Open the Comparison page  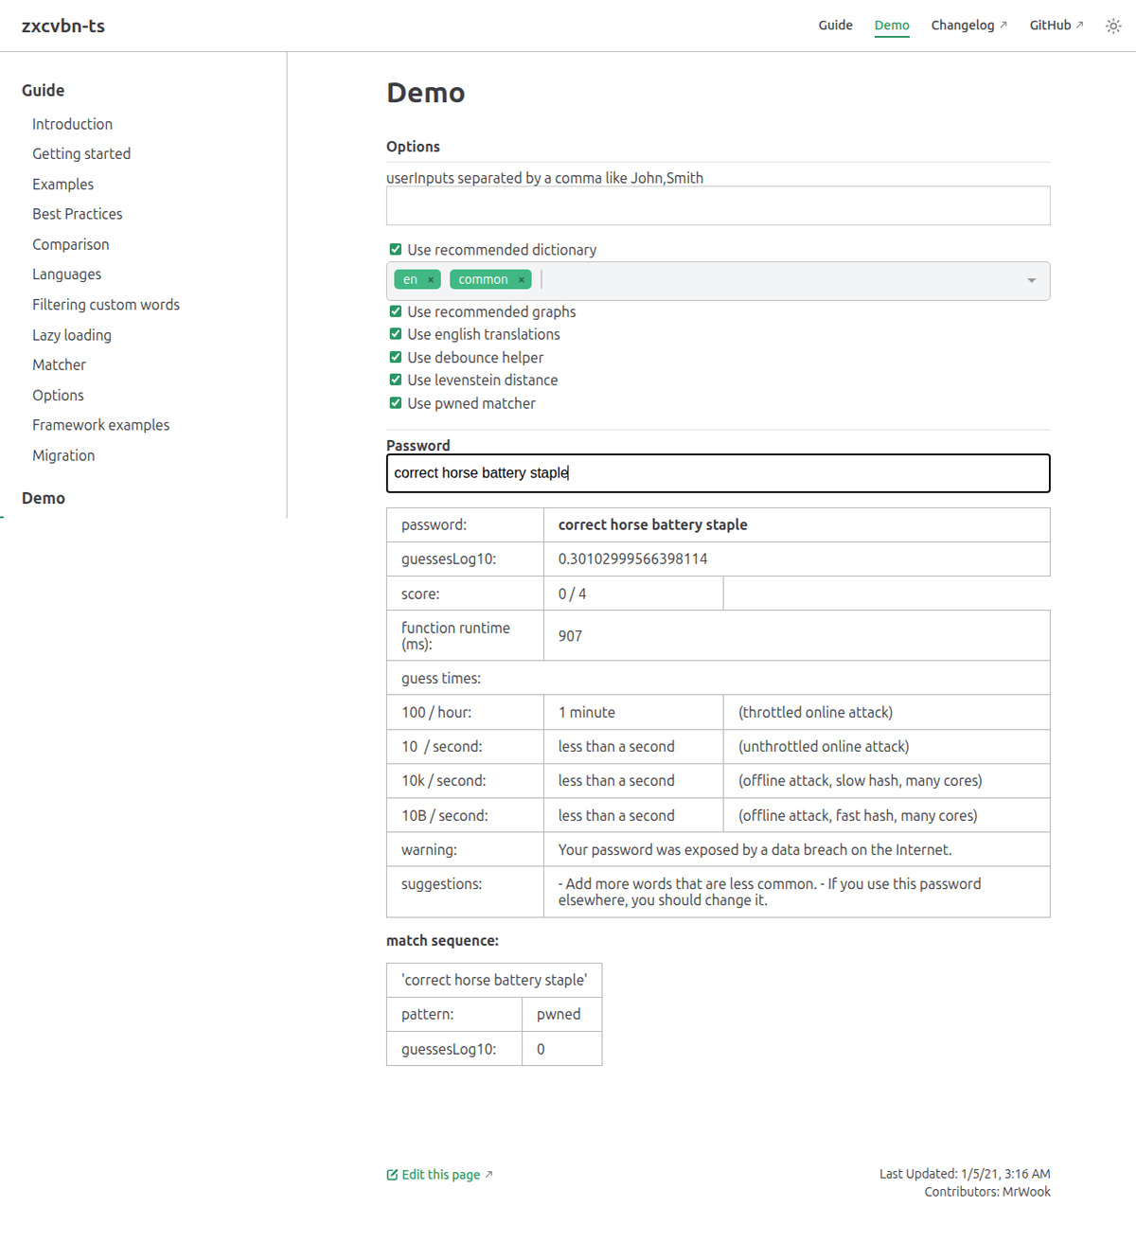pos(71,244)
